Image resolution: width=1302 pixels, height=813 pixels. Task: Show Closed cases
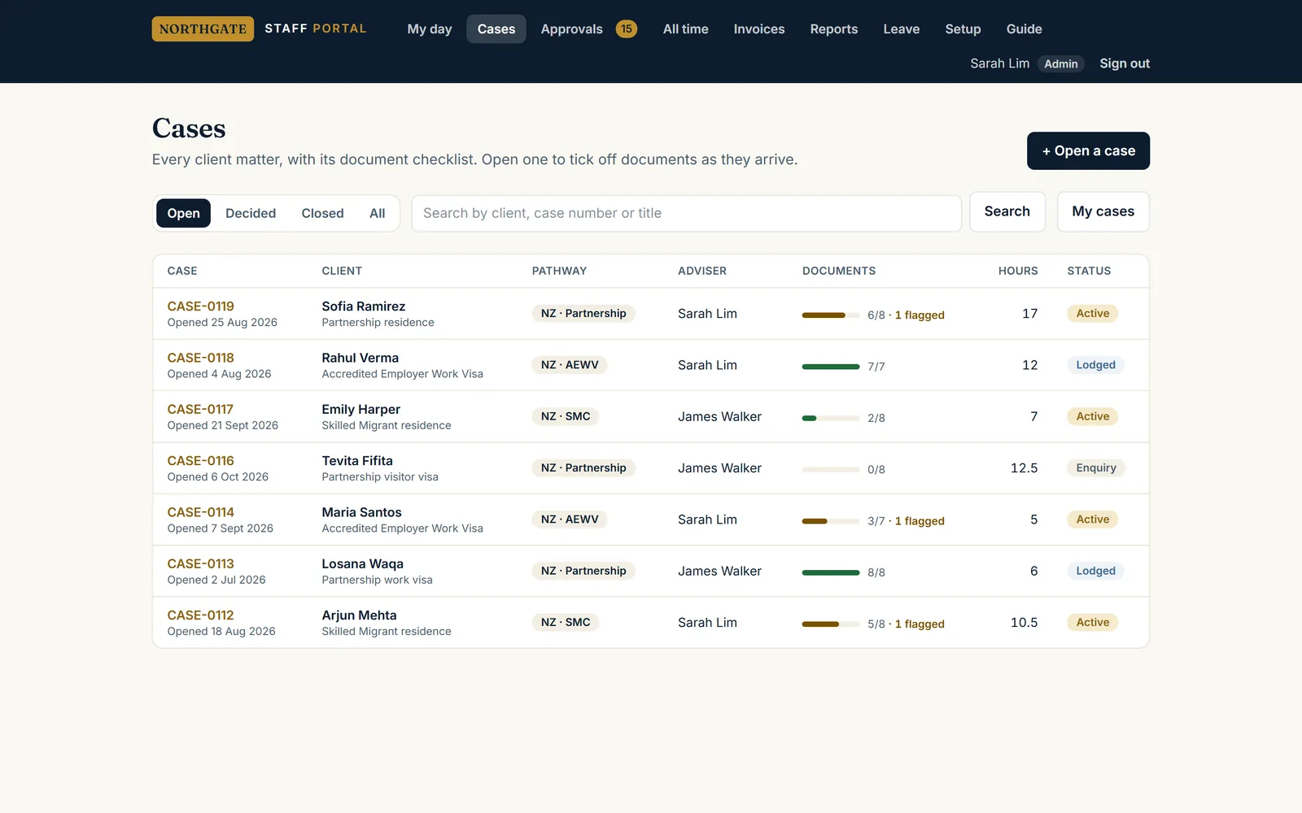[322, 213]
